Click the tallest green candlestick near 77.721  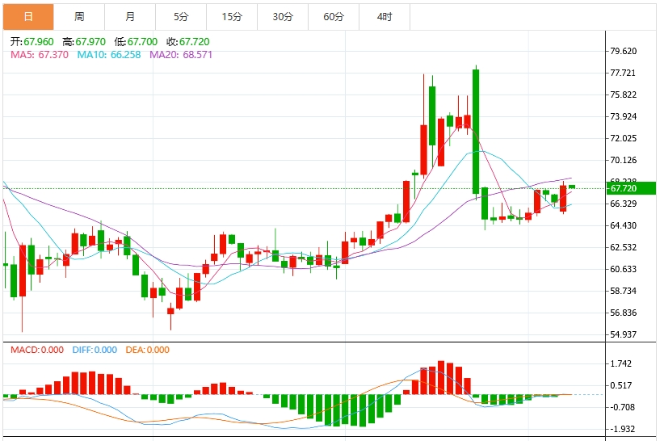[x=476, y=132]
